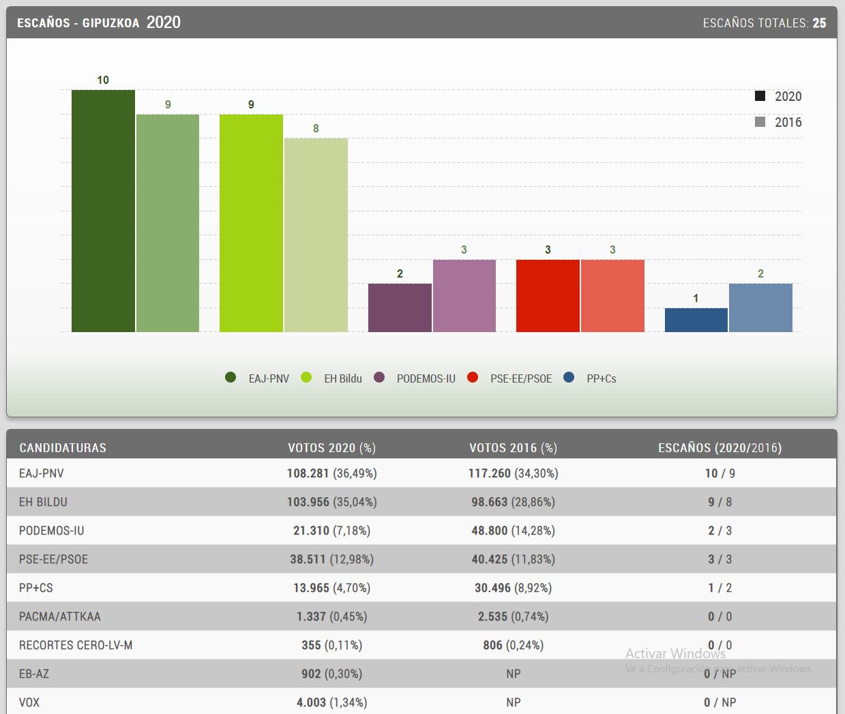The width and height of the screenshot is (845, 714).
Task: Click the PODEMOS-IU 2016 bar with 3 seats
Action: coord(464,296)
